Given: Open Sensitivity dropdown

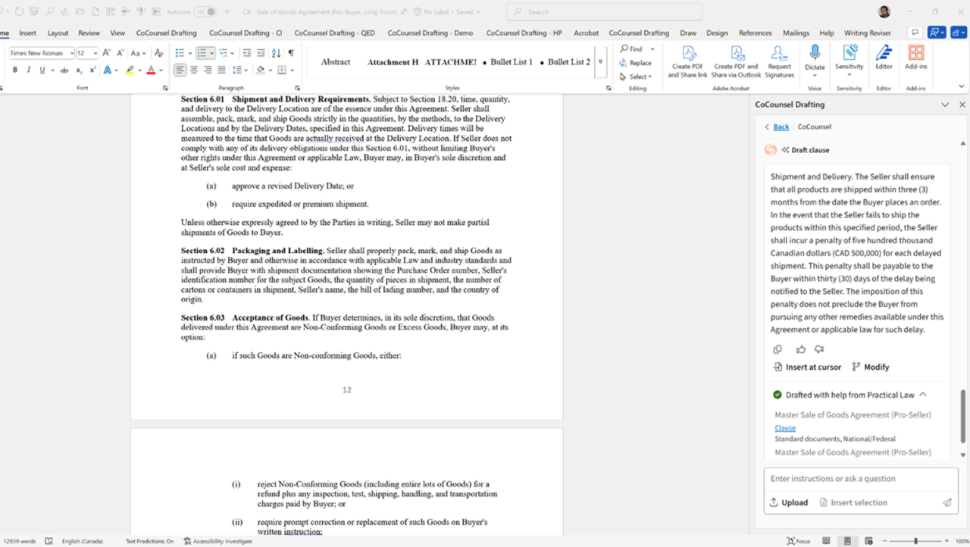Looking at the screenshot, I should pyautogui.click(x=850, y=75).
